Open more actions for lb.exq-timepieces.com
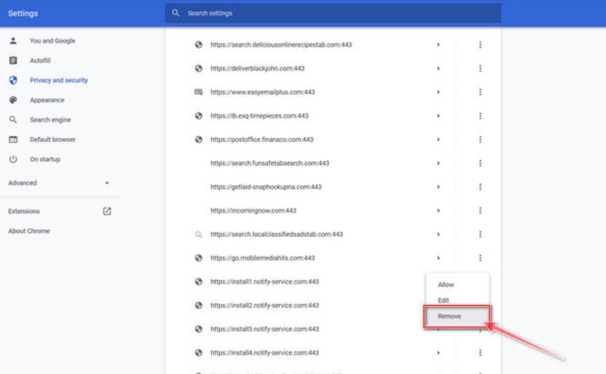The width and height of the screenshot is (606, 374). [x=480, y=116]
